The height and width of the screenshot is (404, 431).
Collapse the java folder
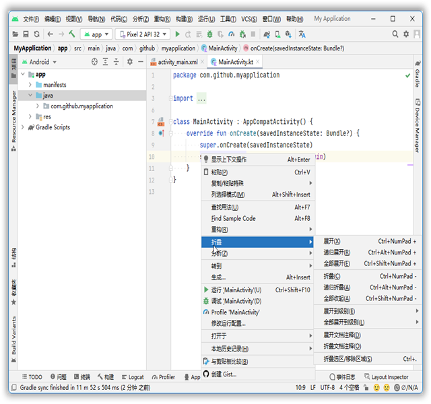point(30,96)
